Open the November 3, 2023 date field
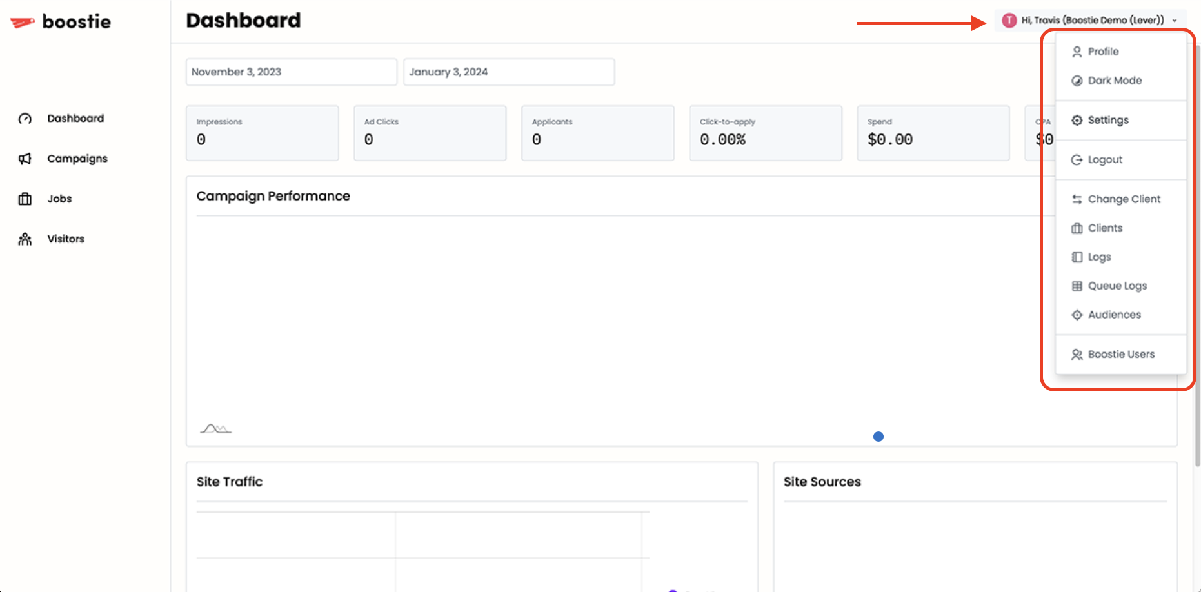1201x592 pixels. point(291,72)
